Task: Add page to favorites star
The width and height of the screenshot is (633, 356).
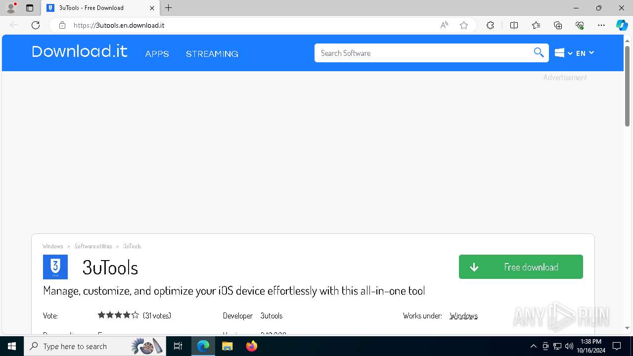Action: click(464, 25)
